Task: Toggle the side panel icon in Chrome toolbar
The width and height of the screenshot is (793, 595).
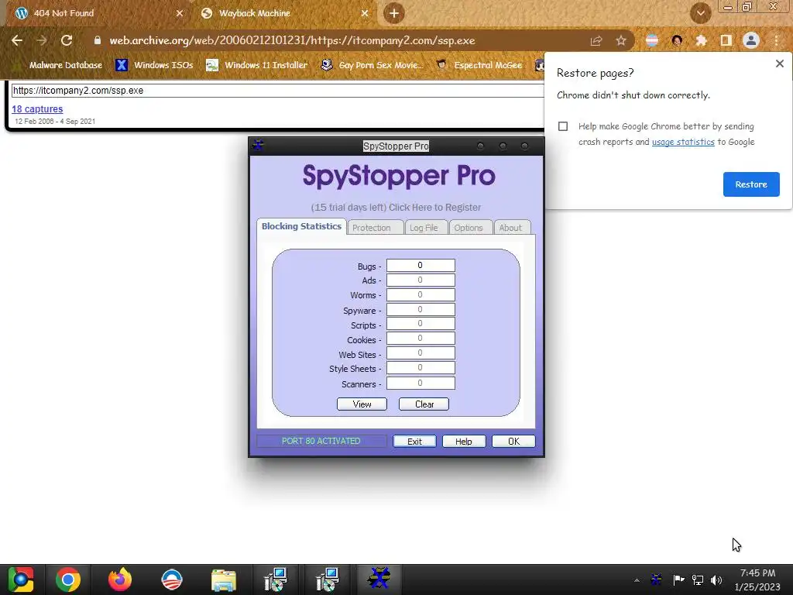Action: click(x=726, y=40)
